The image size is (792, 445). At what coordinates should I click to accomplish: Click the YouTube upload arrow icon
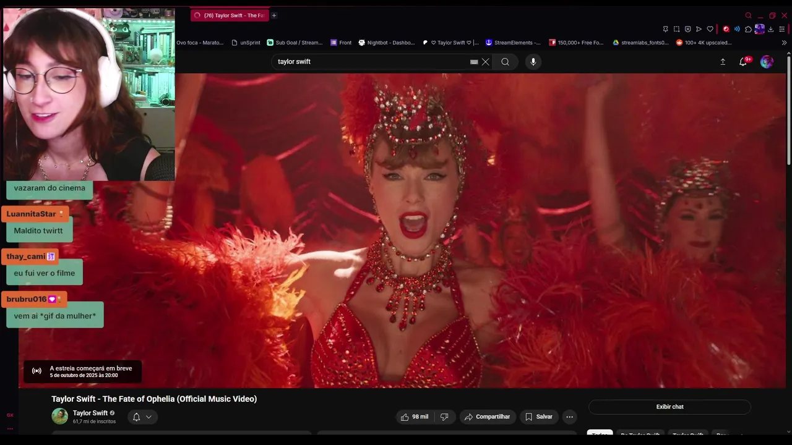(722, 62)
